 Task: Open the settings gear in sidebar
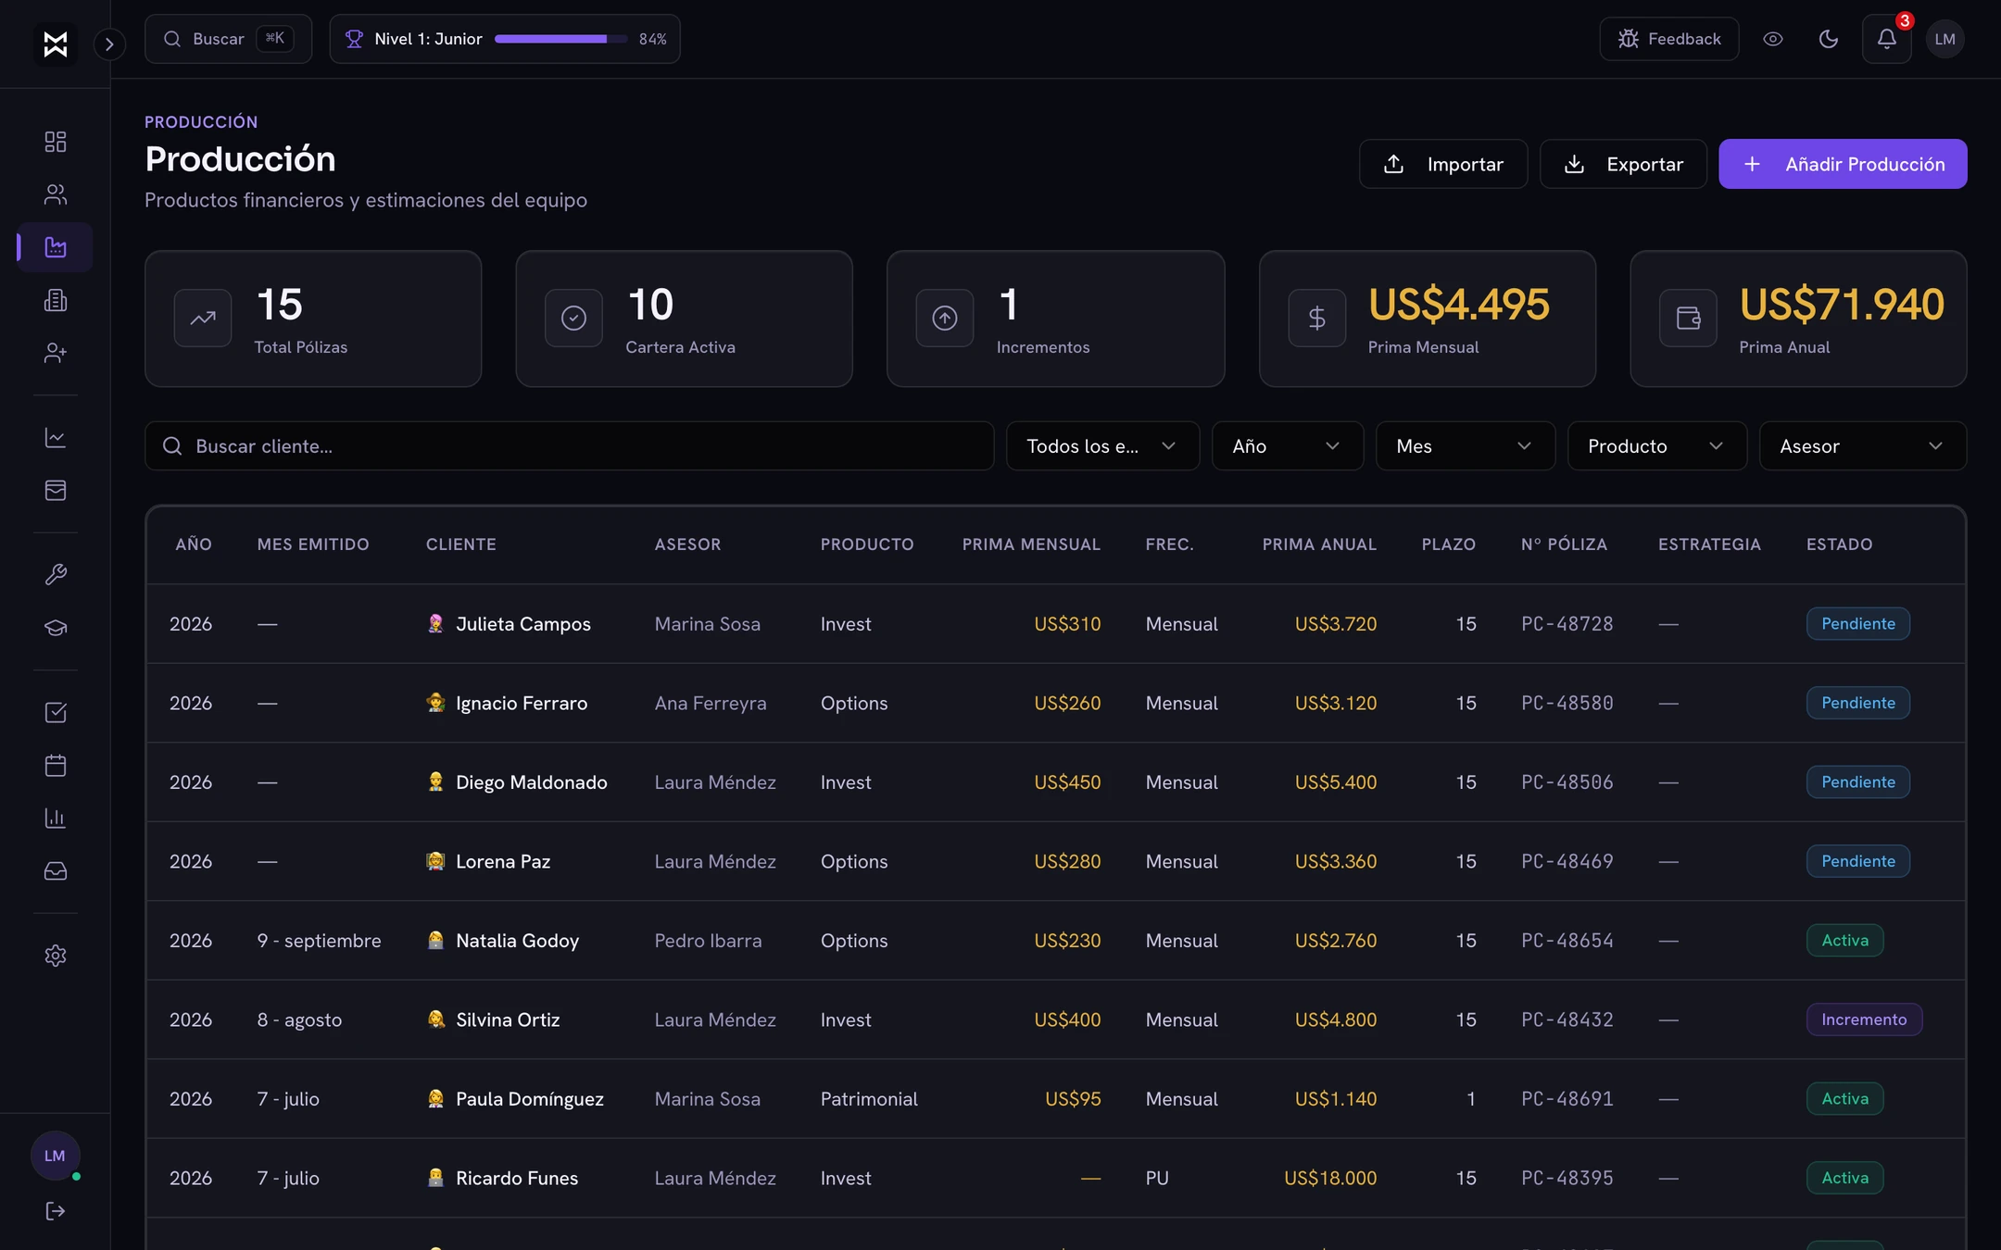[x=56, y=956]
